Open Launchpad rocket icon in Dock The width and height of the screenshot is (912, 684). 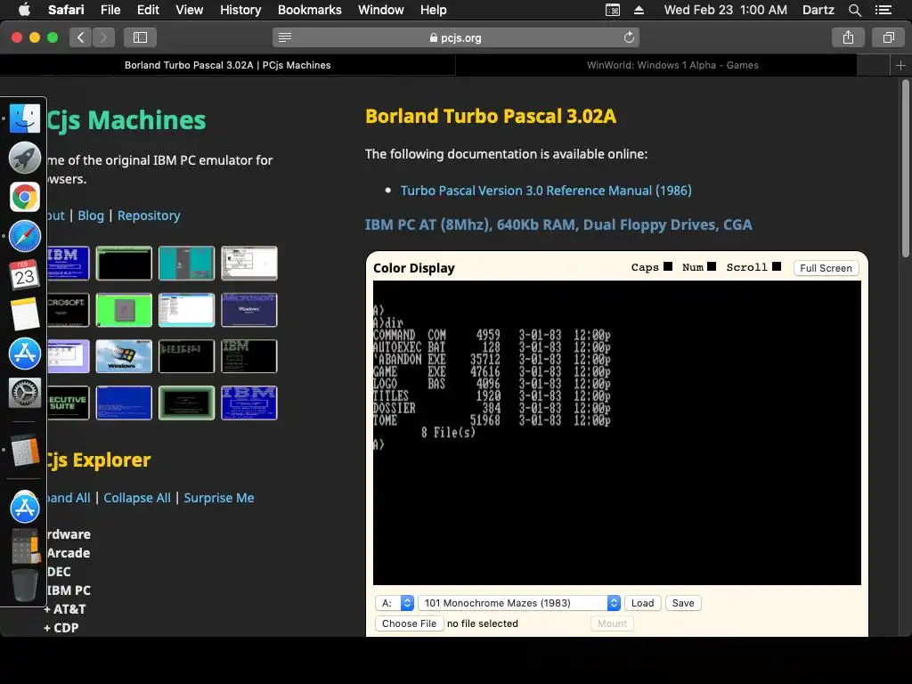click(x=24, y=158)
